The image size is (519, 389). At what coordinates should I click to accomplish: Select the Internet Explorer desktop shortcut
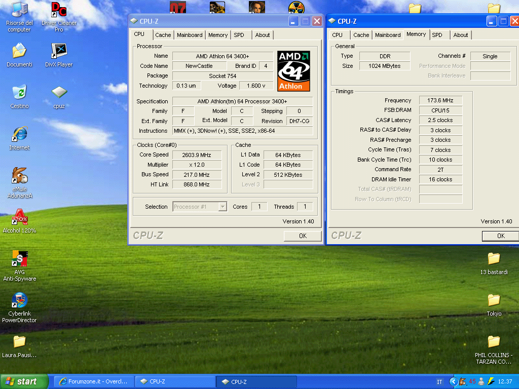(19, 138)
